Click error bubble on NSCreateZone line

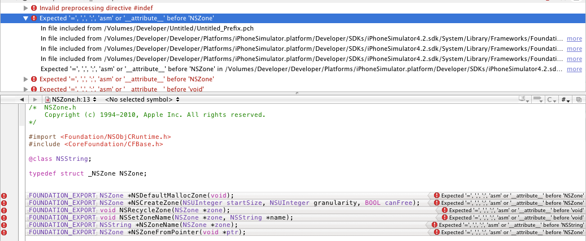(x=507, y=203)
